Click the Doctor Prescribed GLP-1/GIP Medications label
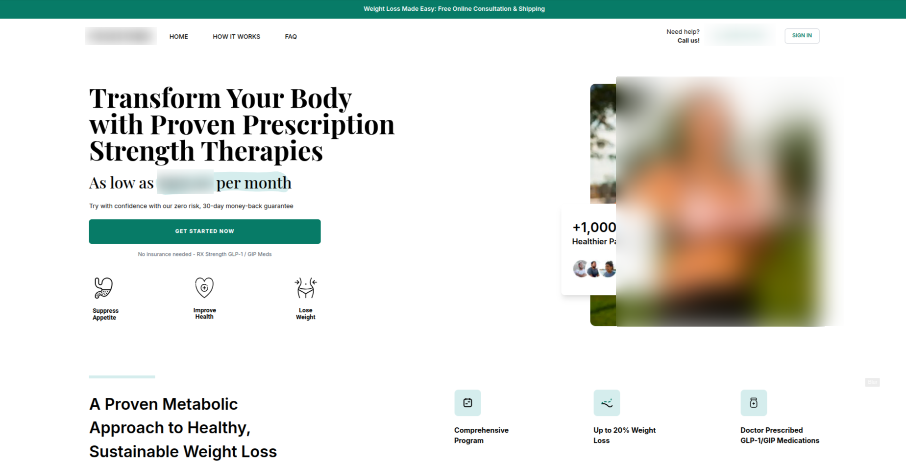Screen dimensions: 906x463 click(x=780, y=435)
